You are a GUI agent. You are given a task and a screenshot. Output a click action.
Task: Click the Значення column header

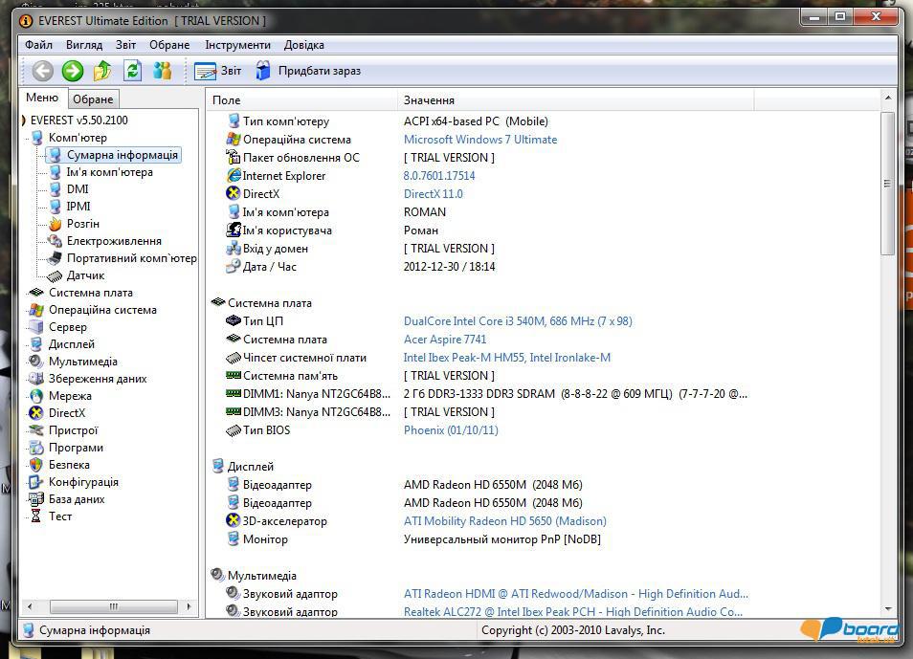coord(429,100)
